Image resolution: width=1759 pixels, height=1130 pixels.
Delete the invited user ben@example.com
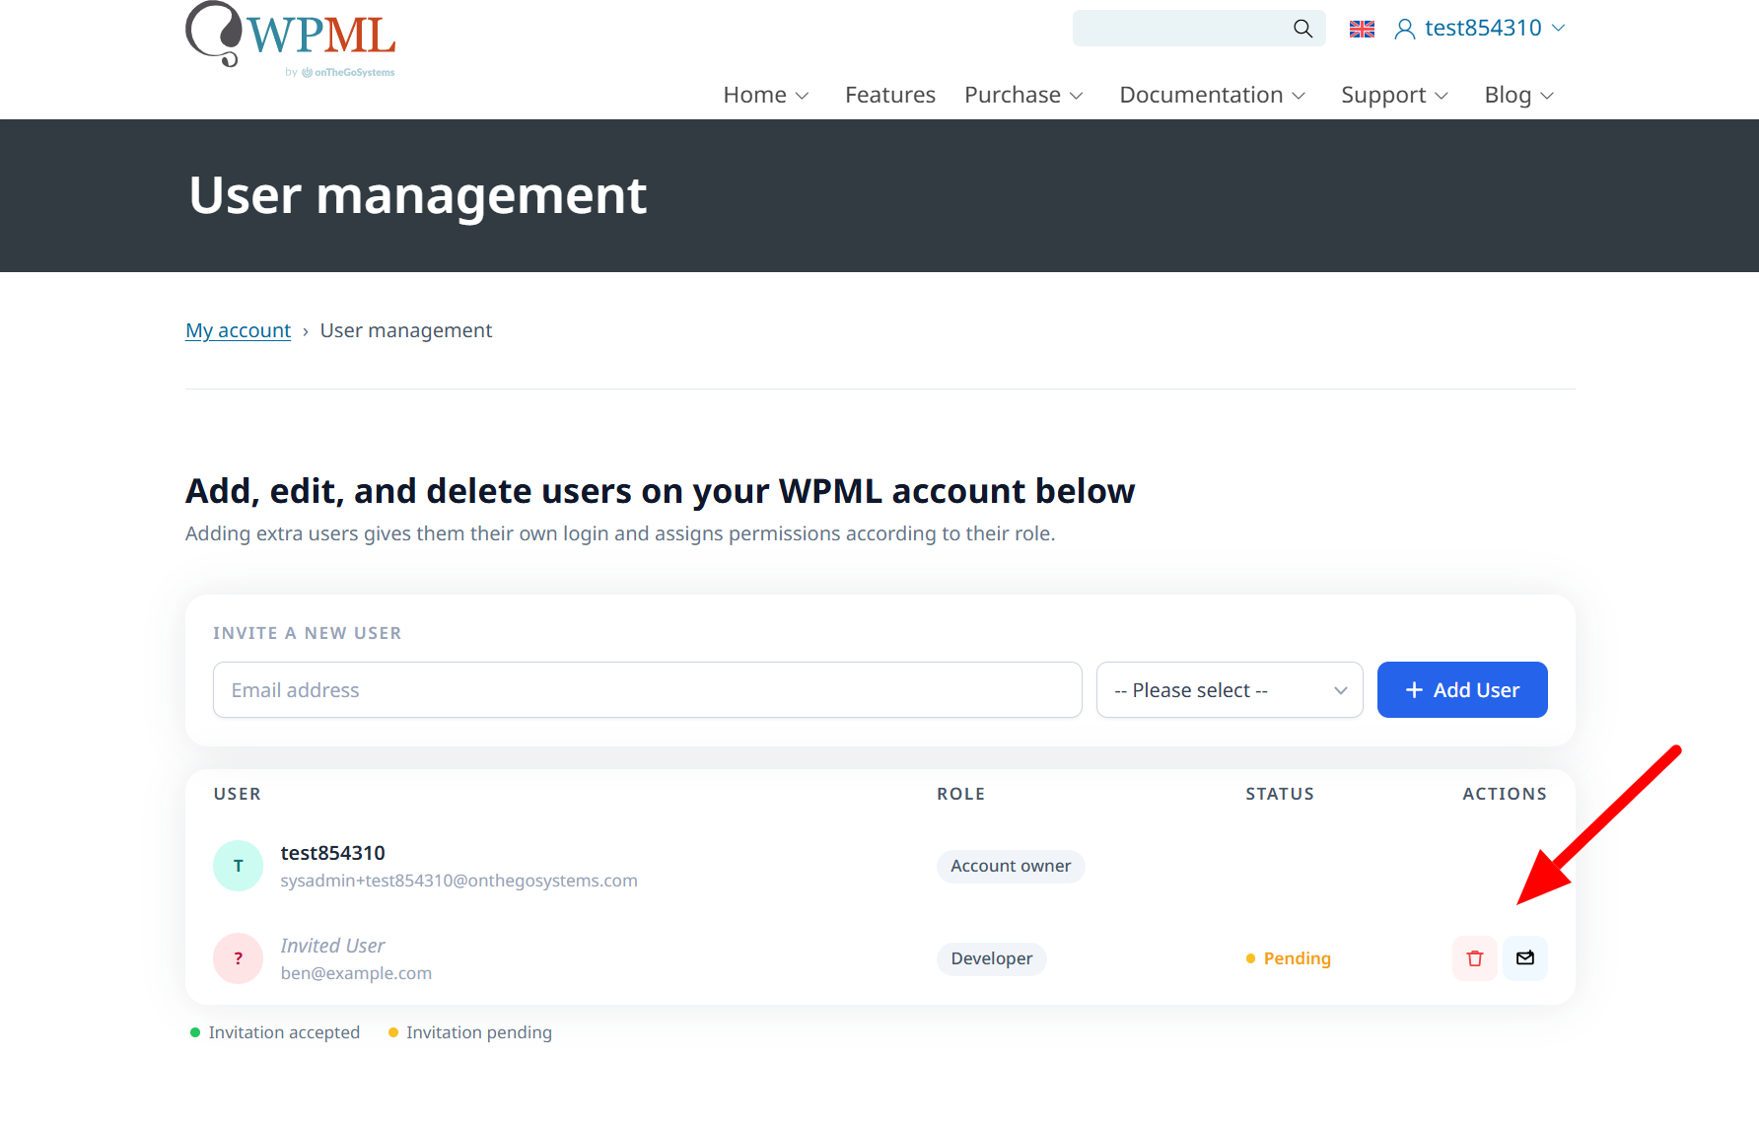pyautogui.click(x=1475, y=958)
